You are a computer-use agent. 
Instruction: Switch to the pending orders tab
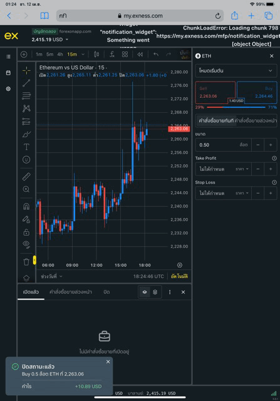[x=71, y=292]
